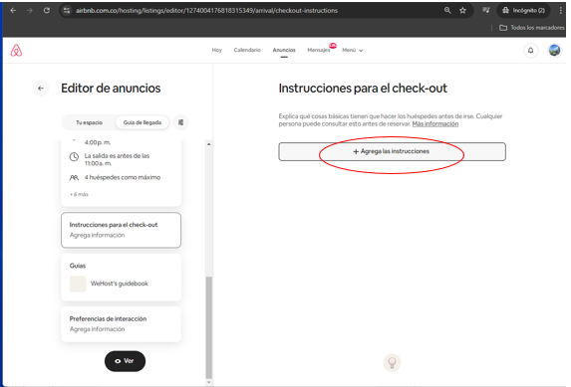This screenshot has width=571, height=387.
Task: Open the profile avatar menu
Action: (554, 50)
